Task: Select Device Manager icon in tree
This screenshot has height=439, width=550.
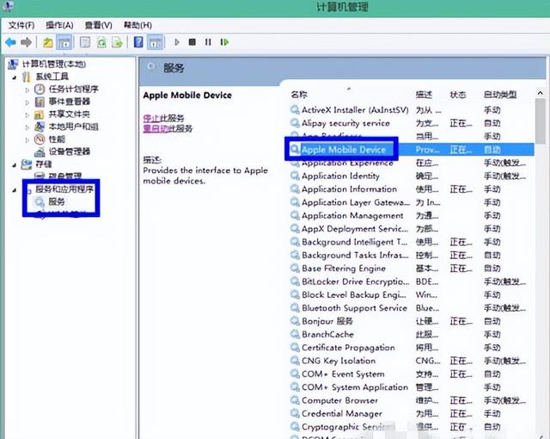Action: pos(40,151)
